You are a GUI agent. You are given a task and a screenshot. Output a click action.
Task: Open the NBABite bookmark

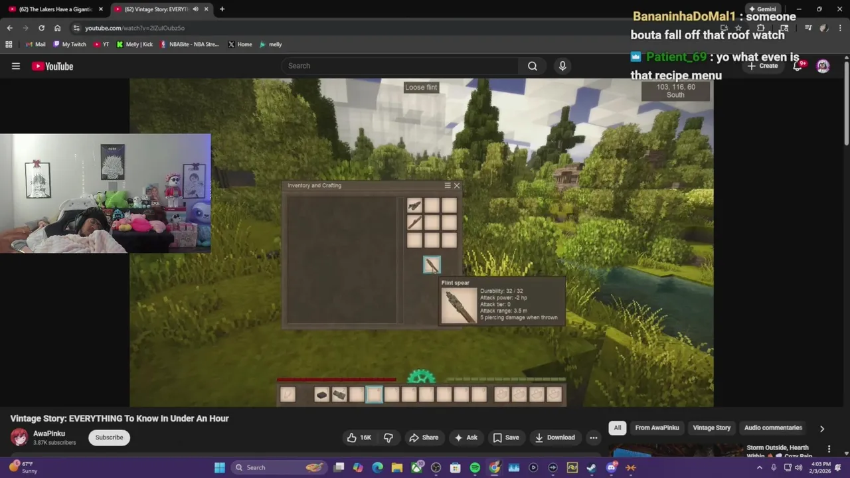coord(189,44)
